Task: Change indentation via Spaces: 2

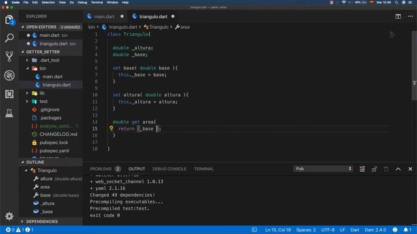Action: tap(306, 229)
